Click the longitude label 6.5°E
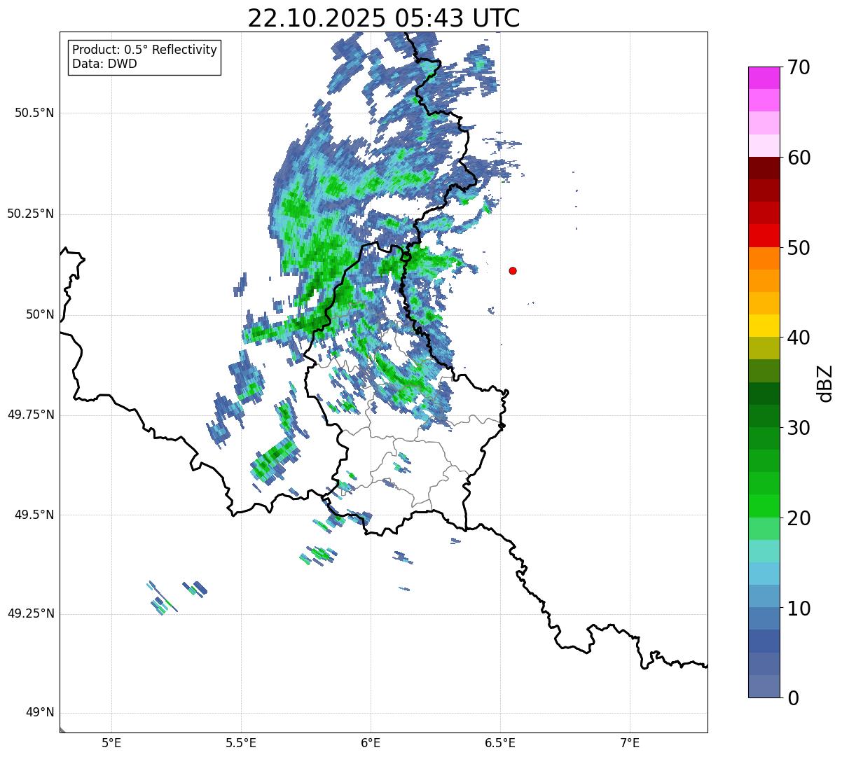Viewport: 842px width, 757px height. (500, 743)
